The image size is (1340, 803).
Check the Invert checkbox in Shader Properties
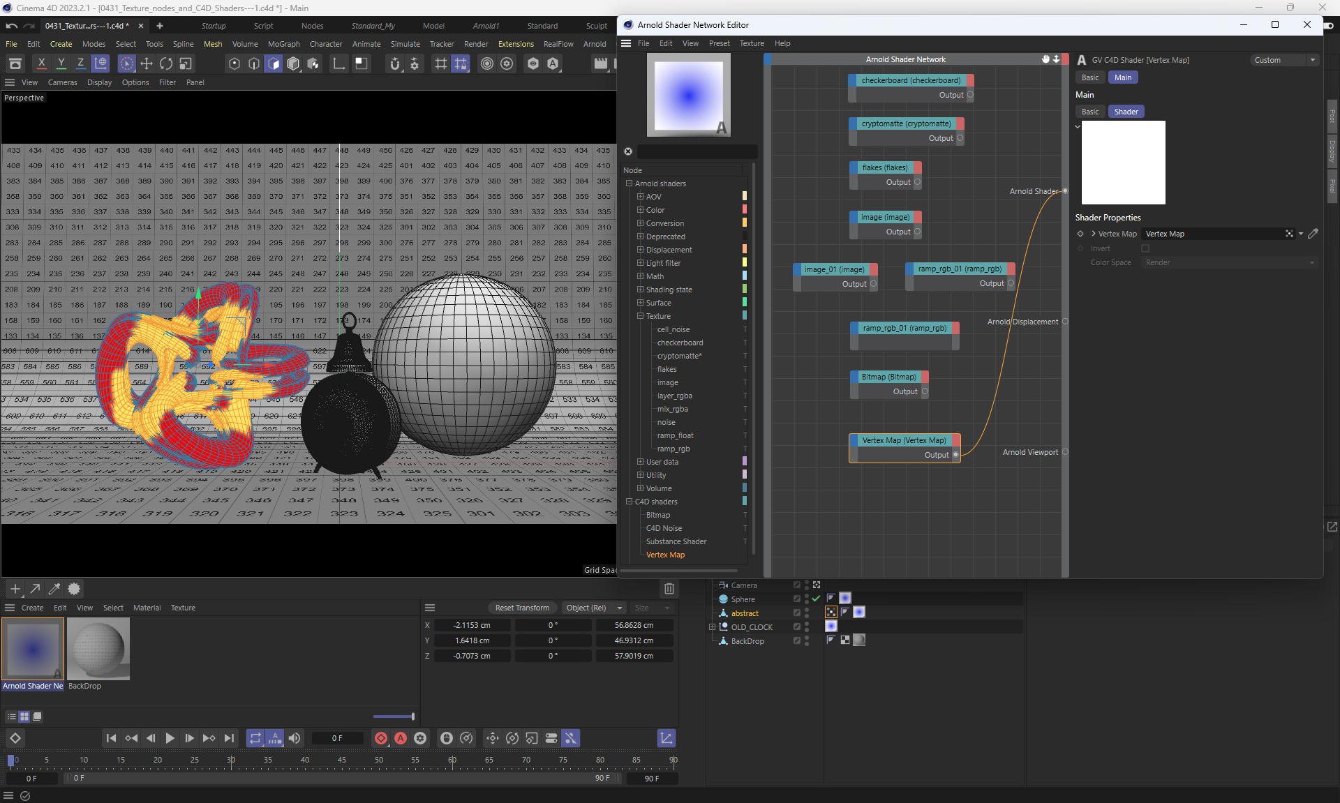[1145, 248]
